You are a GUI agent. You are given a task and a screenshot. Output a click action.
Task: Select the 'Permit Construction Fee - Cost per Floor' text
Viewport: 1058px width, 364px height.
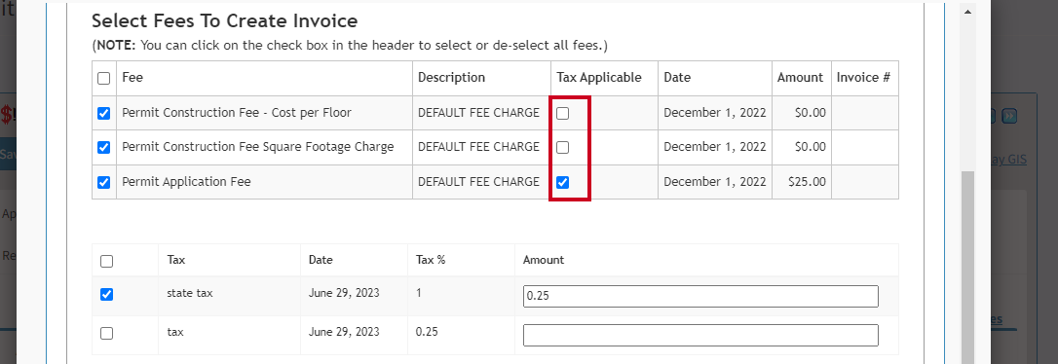237,113
